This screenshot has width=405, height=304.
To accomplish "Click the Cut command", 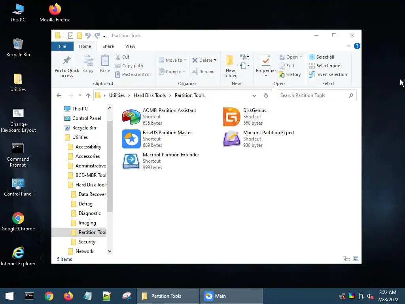I will [123, 57].
